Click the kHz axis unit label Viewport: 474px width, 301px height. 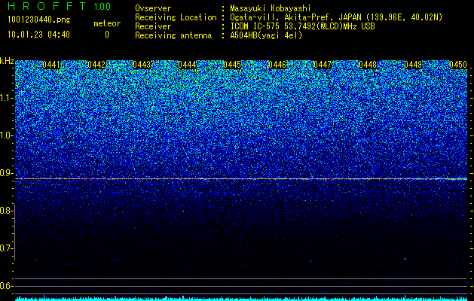pyautogui.click(x=7, y=61)
